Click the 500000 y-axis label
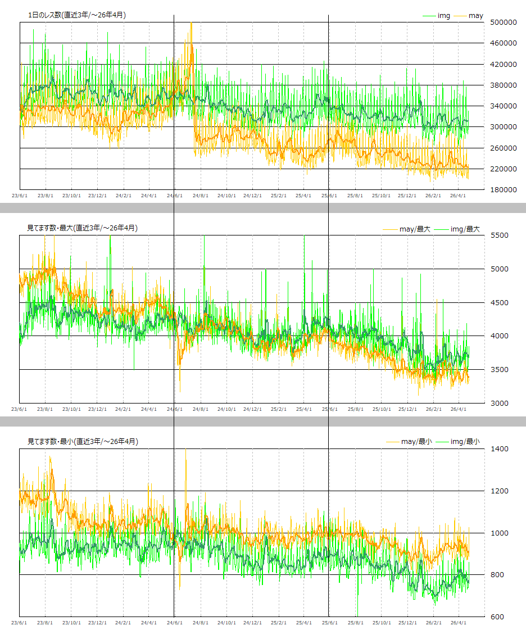Image resolution: width=526 pixels, height=630 pixels. (503, 22)
